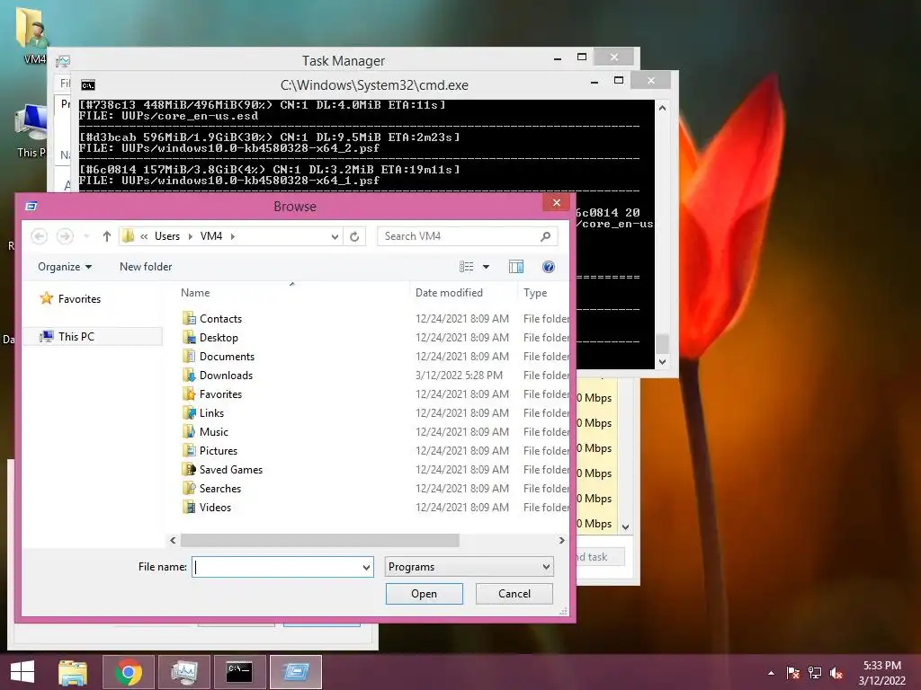Viewport: 921px width, 690px height.
Task: Open the Organize dropdown menu
Action: (65, 267)
